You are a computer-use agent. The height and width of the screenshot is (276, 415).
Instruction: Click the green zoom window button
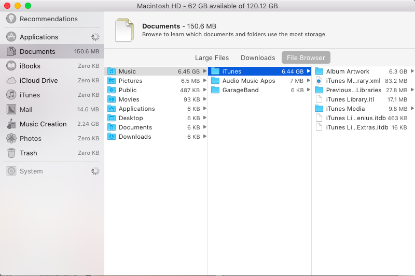[x=28, y=6]
